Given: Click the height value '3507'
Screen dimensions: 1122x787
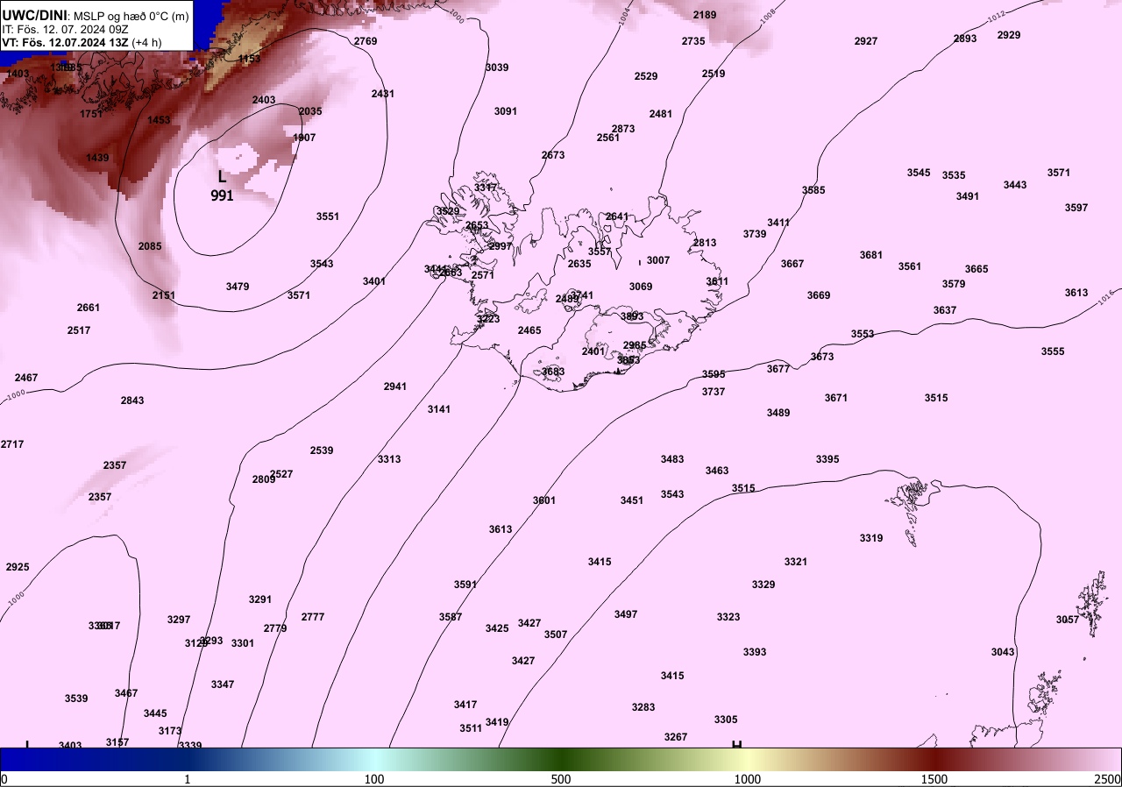Looking at the screenshot, I should pos(556,635).
